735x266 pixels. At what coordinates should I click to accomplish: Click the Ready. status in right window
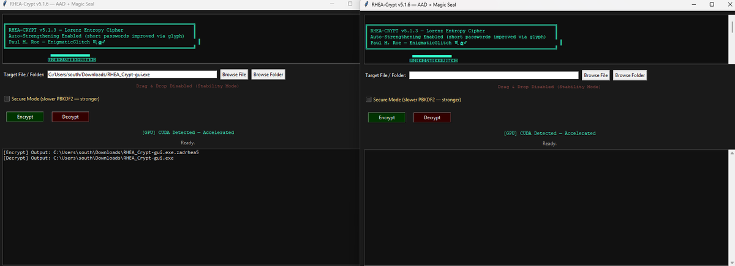[549, 143]
